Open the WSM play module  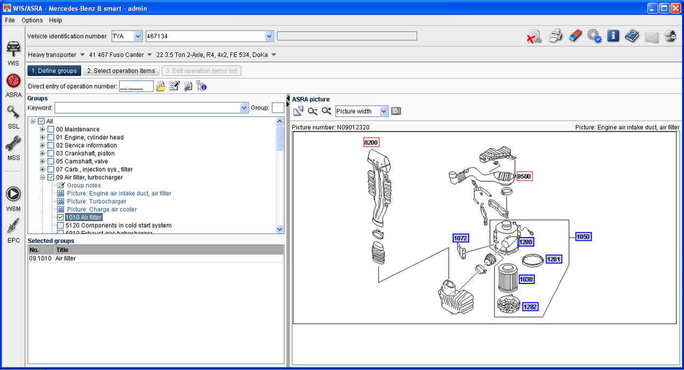pos(13,199)
